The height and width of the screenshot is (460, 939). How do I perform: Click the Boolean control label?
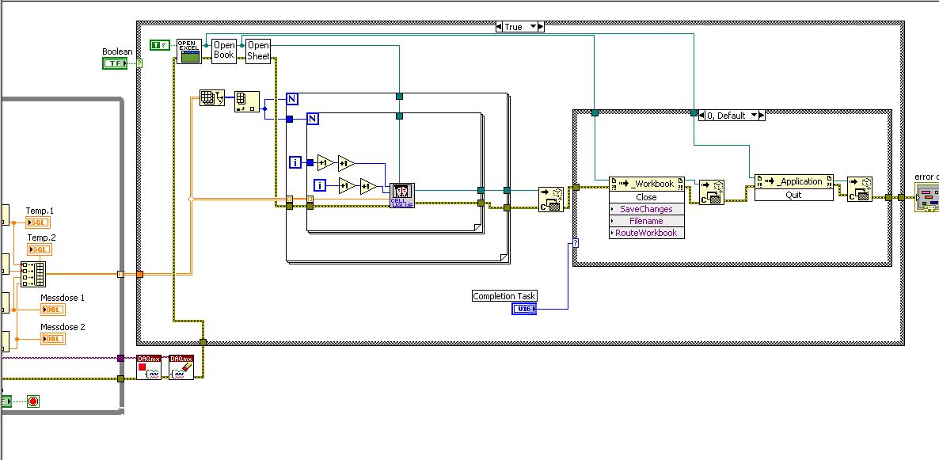(117, 51)
